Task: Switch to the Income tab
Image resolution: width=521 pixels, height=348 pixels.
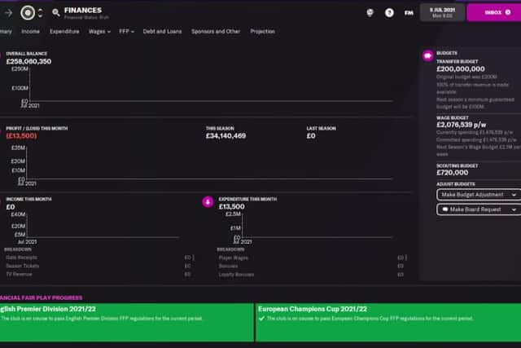Action: coord(30,31)
